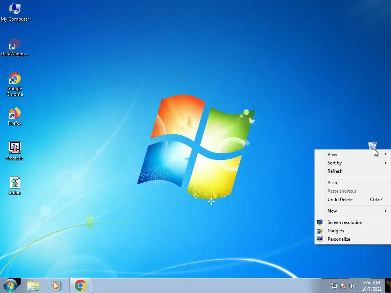Select the lmfao script file icon
Screen dimensions: 391x293
(x=15, y=186)
